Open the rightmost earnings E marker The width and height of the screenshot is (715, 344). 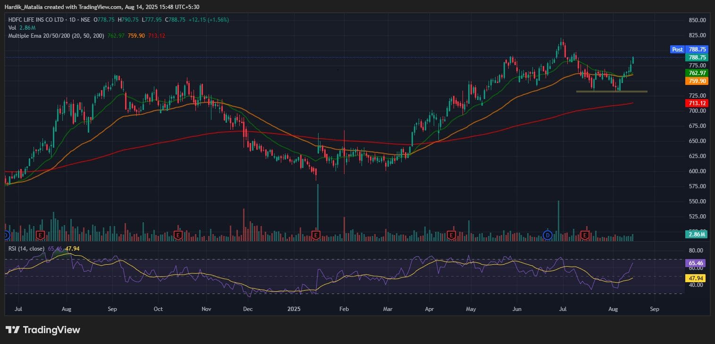(585, 235)
